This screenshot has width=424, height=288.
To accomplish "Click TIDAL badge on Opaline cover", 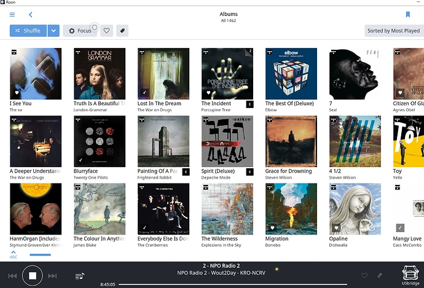I will [334, 187].
